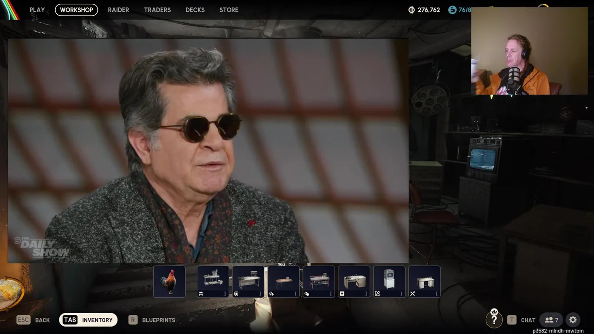Screen dimensions: 594x334
Task: Open the Traders tab
Action: (157, 10)
